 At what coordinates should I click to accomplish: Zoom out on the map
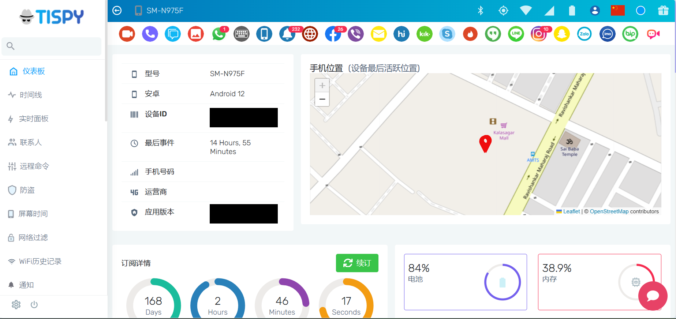point(322,100)
